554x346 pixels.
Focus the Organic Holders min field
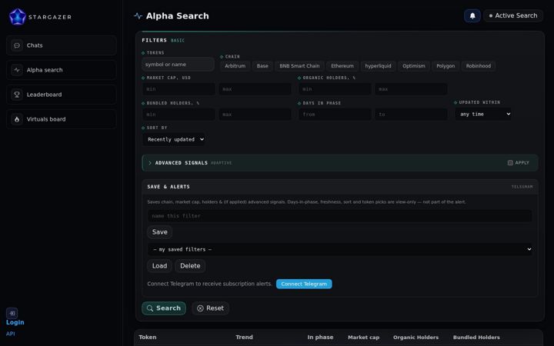[x=335, y=89]
